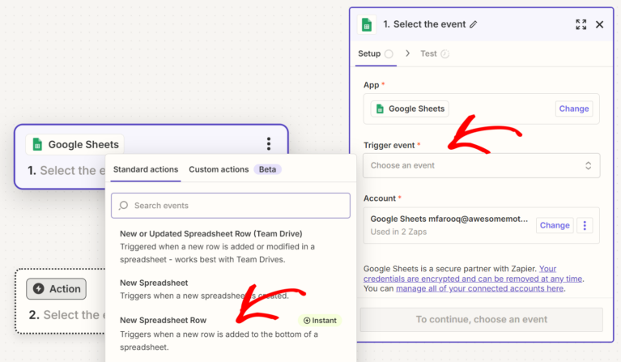Click the Beta badge

click(267, 169)
